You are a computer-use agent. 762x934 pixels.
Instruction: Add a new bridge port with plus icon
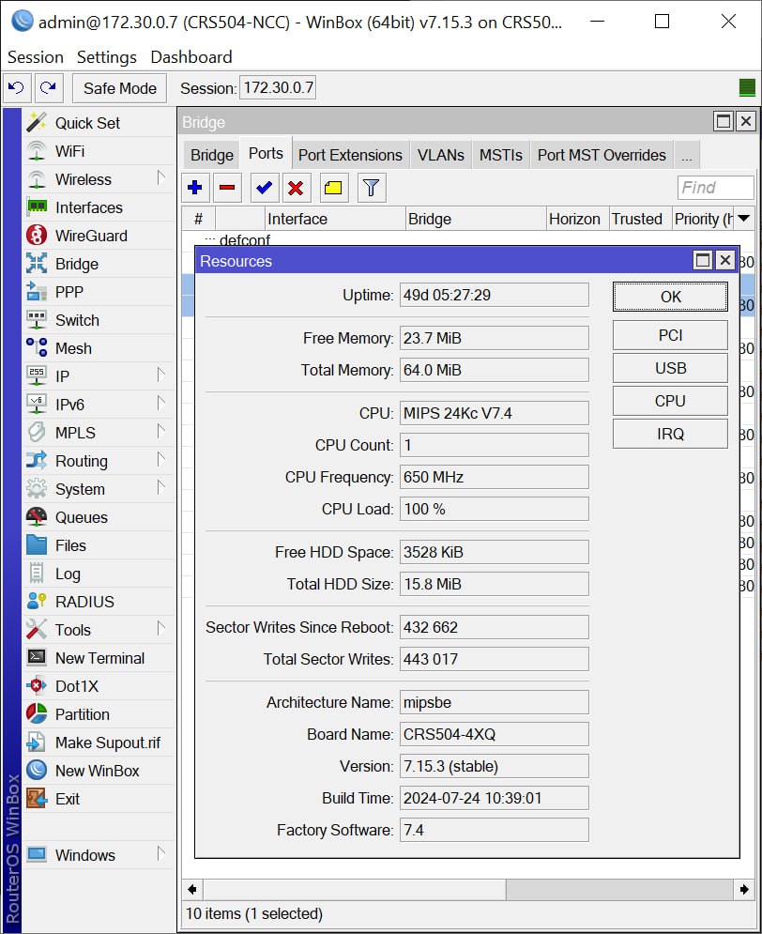[x=194, y=189]
